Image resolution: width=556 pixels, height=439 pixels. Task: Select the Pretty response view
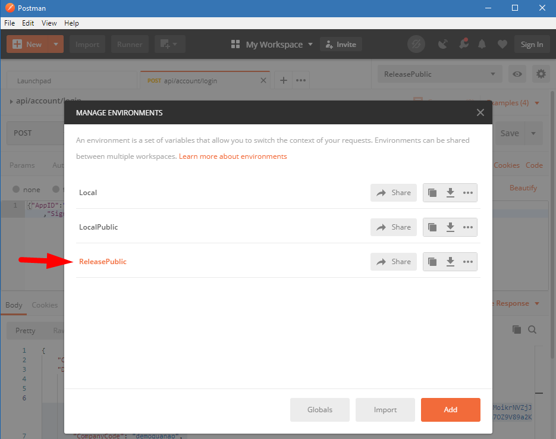(x=25, y=331)
